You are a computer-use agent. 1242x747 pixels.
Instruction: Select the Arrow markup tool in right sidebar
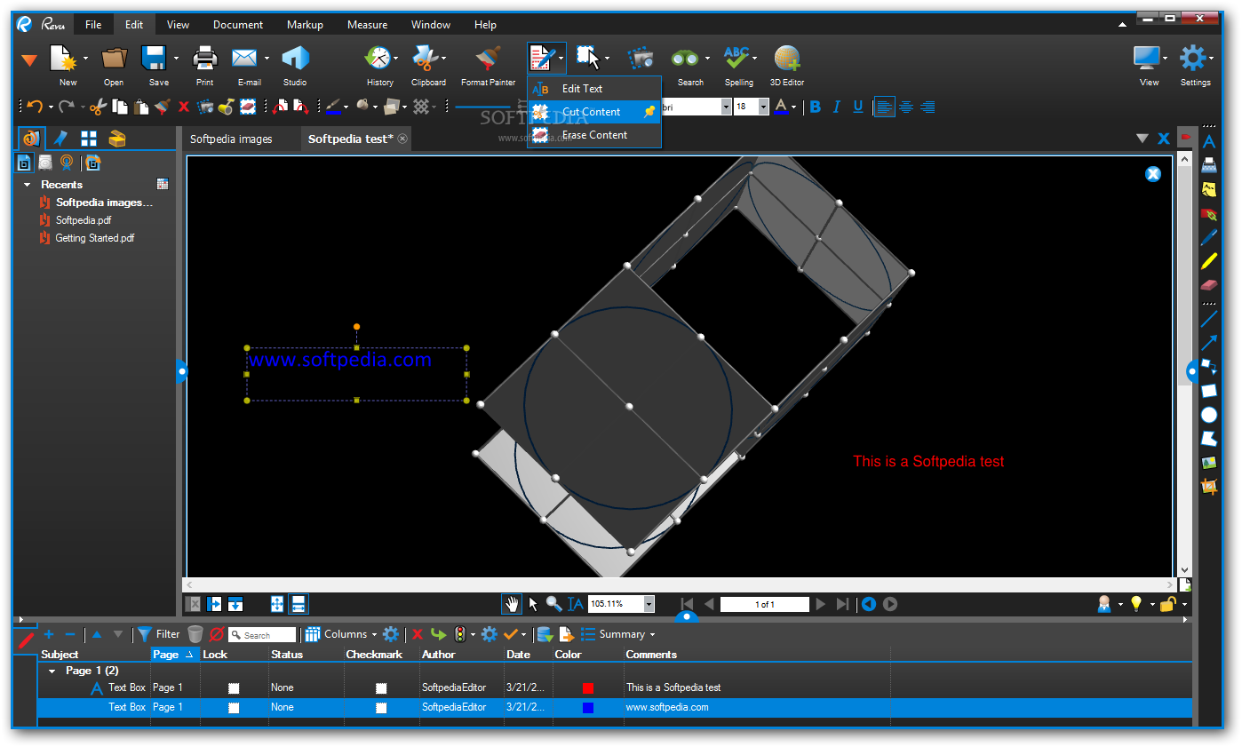pyautogui.click(x=1209, y=343)
